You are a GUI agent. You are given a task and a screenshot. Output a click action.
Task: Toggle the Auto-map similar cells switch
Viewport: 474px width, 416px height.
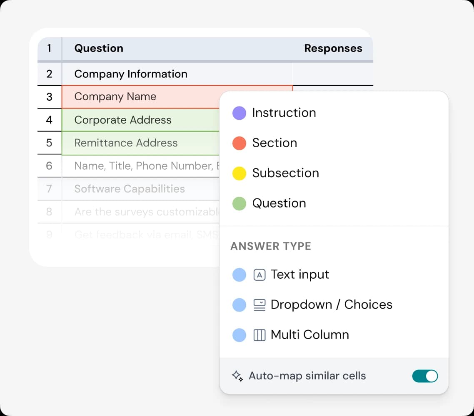[425, 376]
